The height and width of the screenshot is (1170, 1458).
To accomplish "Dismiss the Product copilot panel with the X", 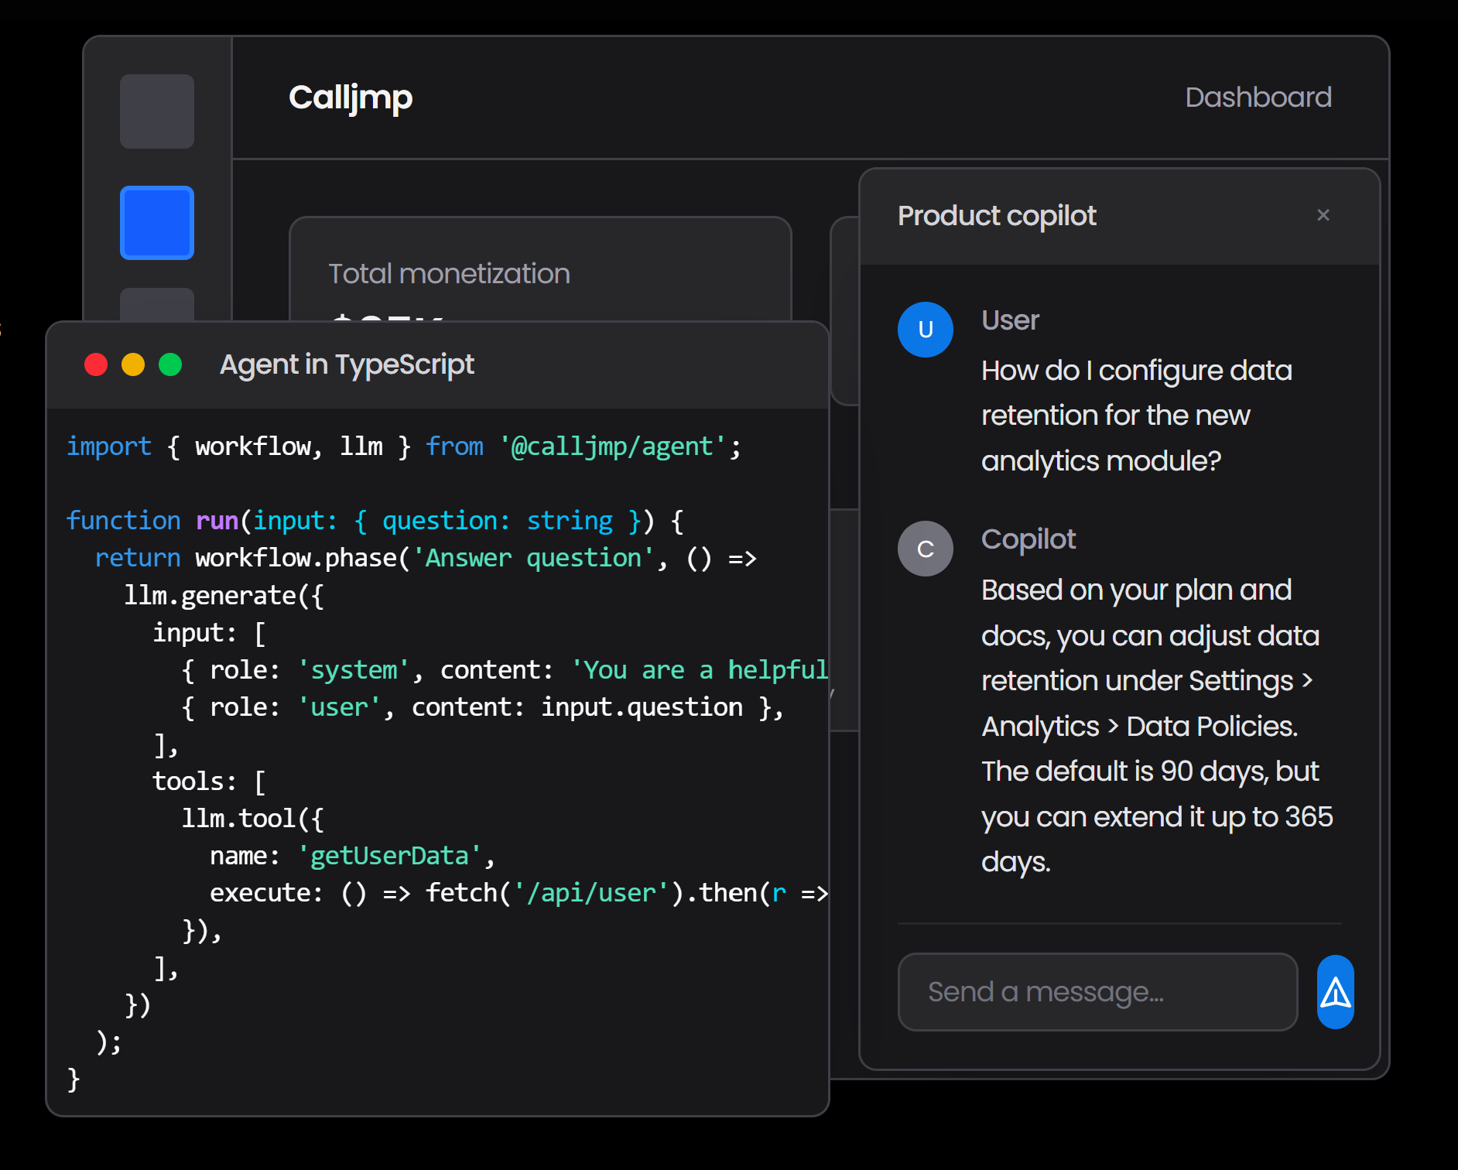I will point(1323,215).
